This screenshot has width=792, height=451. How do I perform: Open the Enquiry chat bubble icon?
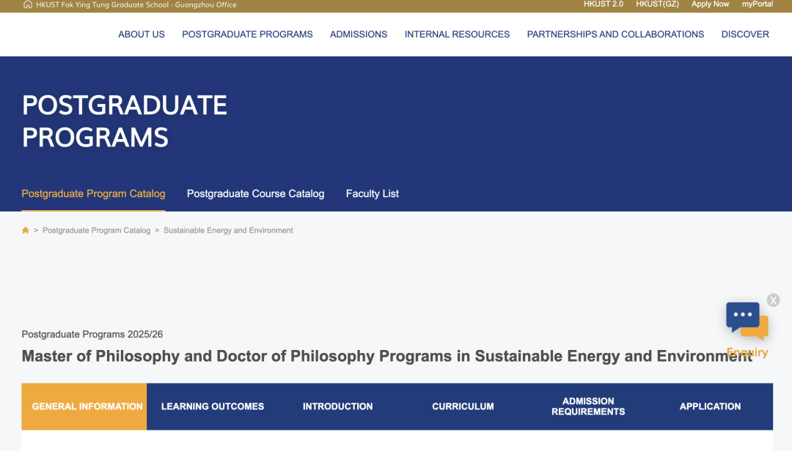tap(747, 321)
